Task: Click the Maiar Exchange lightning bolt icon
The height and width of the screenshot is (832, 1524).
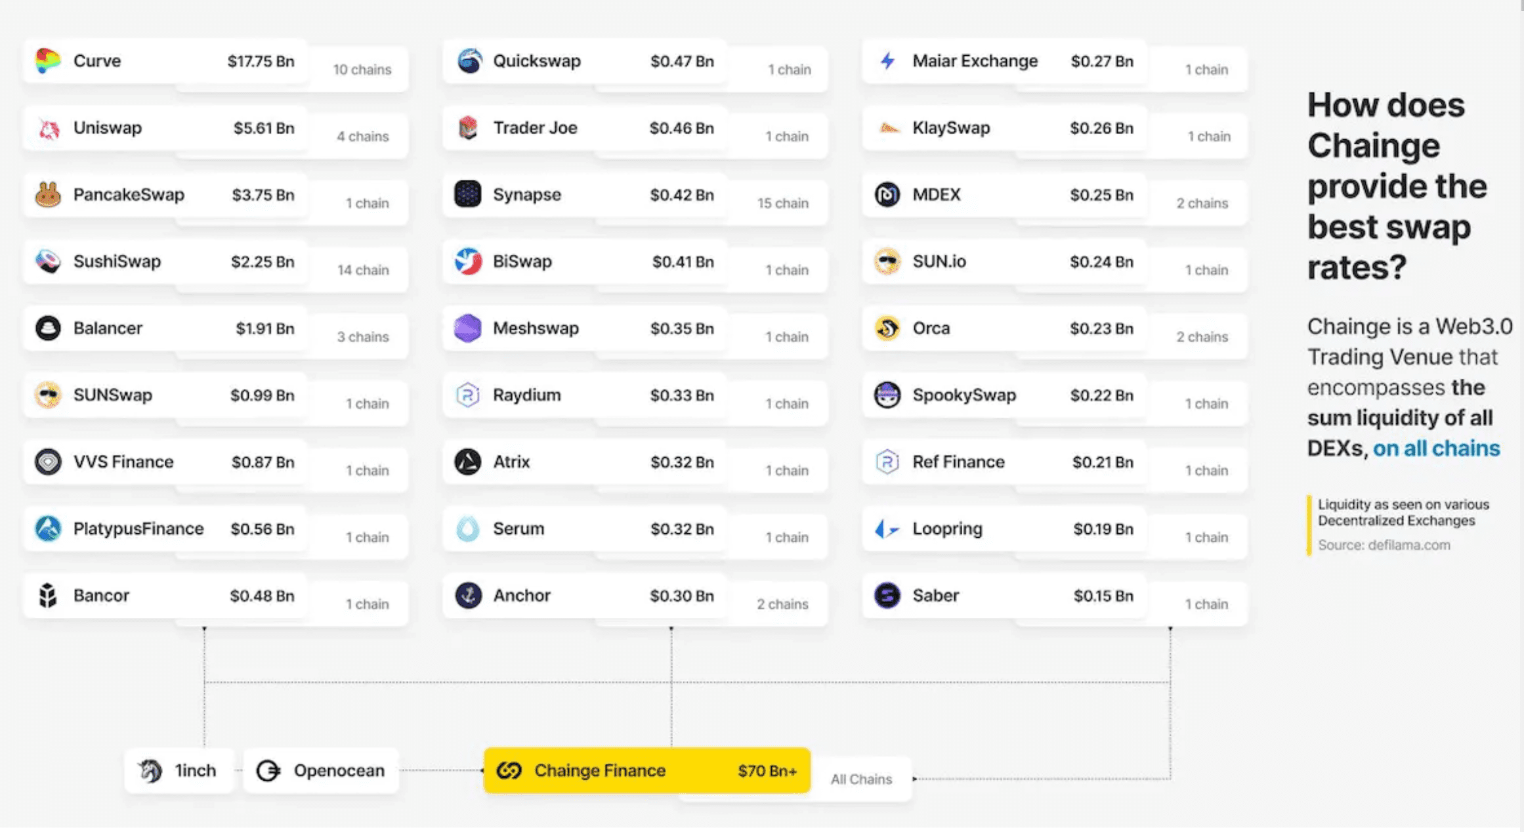Action: pos(887,61)
